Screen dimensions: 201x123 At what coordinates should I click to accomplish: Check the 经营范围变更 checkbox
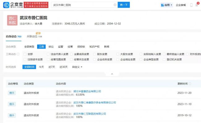point(48,59)
